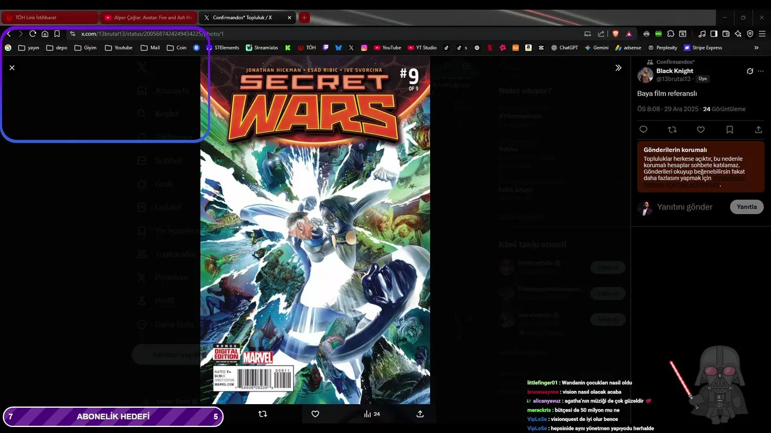Viewport: 771px width, 433px height.
Task: Open the yayın bookmarks folder
Action: [29, 48]
